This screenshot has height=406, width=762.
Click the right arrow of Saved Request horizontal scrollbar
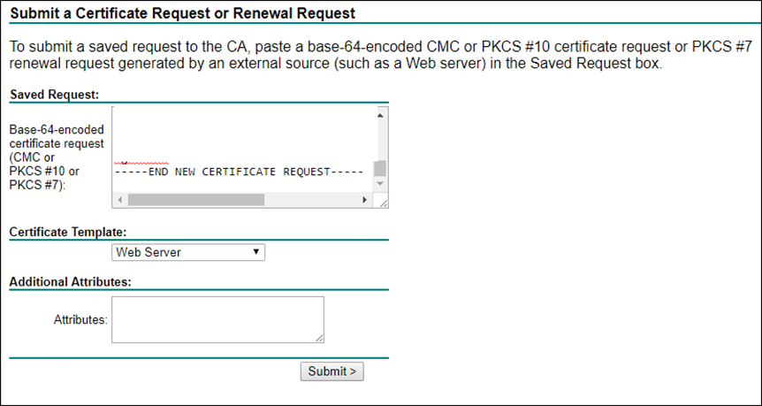pos(365,200)
